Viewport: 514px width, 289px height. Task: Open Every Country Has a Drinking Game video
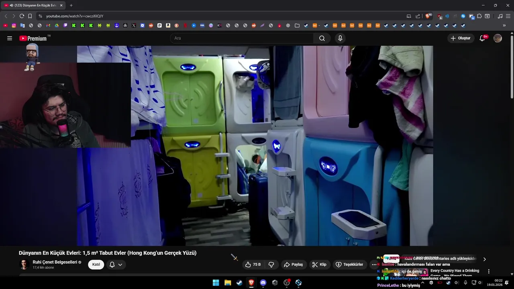tap(455, 273)
